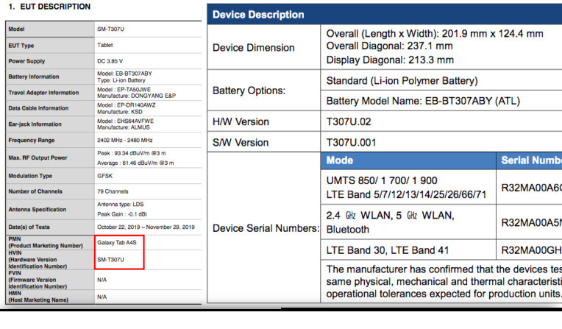Click the 'Battery Options:' label

coord(249,91)
